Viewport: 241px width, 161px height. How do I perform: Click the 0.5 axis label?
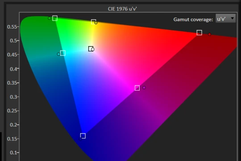(x=13, y=41)
